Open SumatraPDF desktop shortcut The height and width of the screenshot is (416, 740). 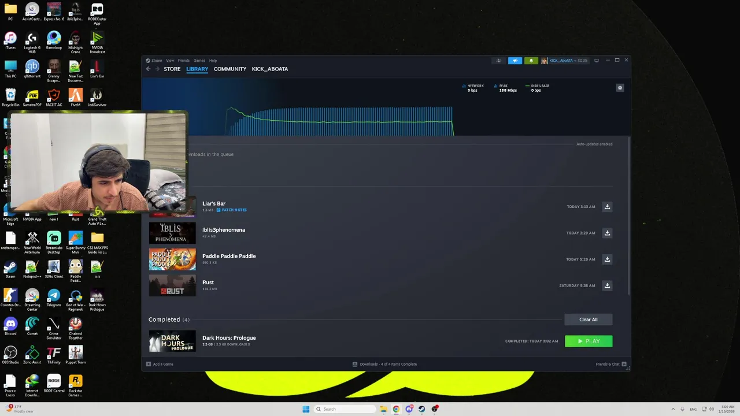point(32,98)
